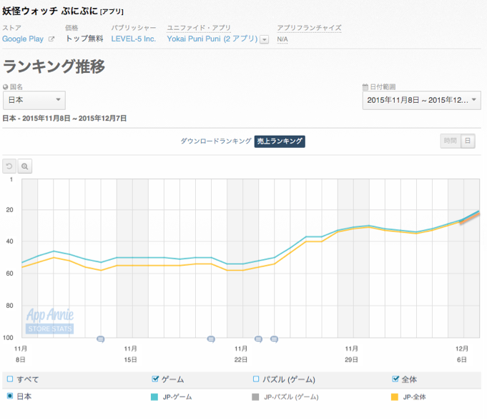Click the globe icon next to 国名
This screenshot has height=420, width=487.
6,86
